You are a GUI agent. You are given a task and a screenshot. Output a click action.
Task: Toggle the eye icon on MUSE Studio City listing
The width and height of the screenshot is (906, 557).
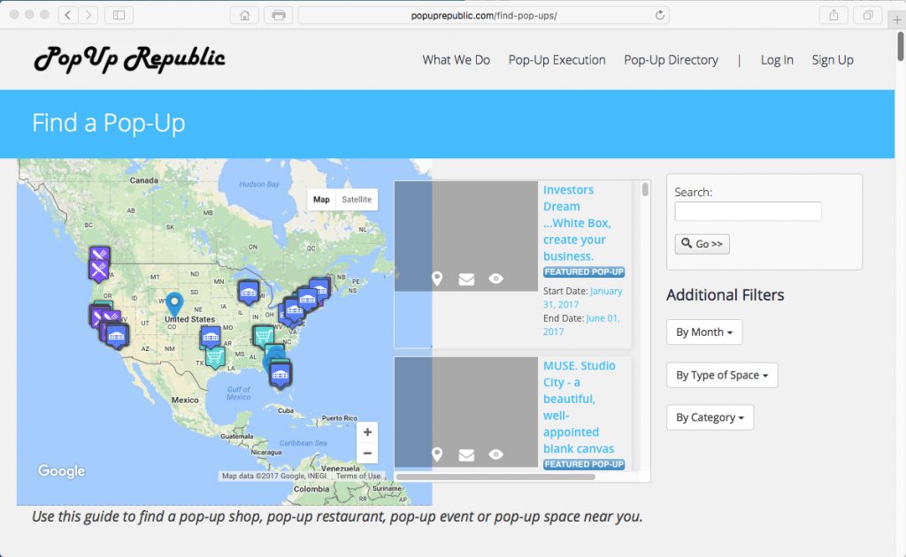495,454
